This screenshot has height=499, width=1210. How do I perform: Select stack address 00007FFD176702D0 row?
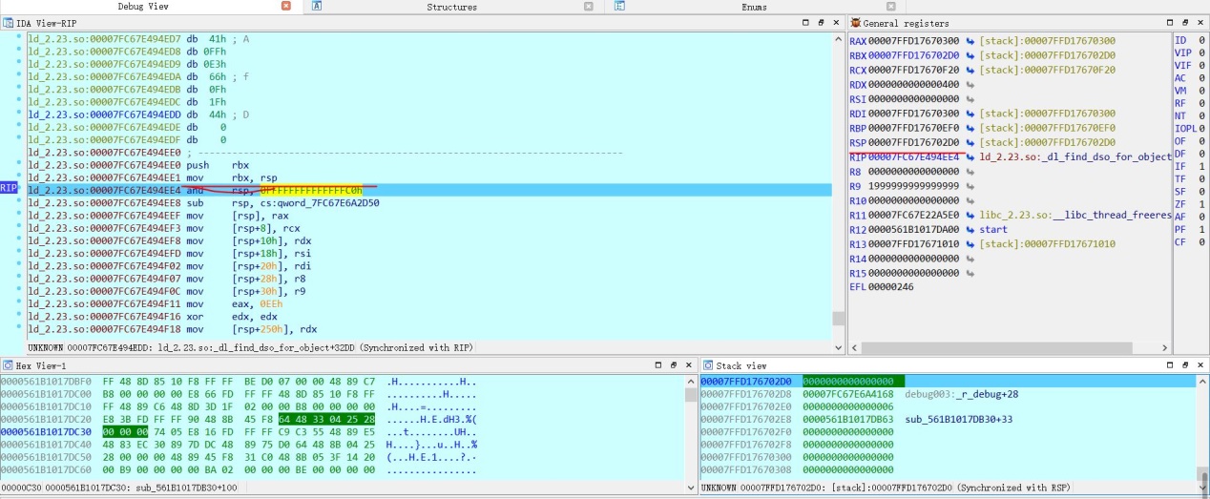[949, 381]
